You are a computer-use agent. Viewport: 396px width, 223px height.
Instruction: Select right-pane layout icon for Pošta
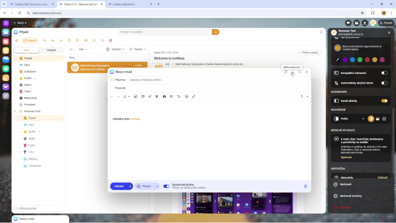(371, 119)
